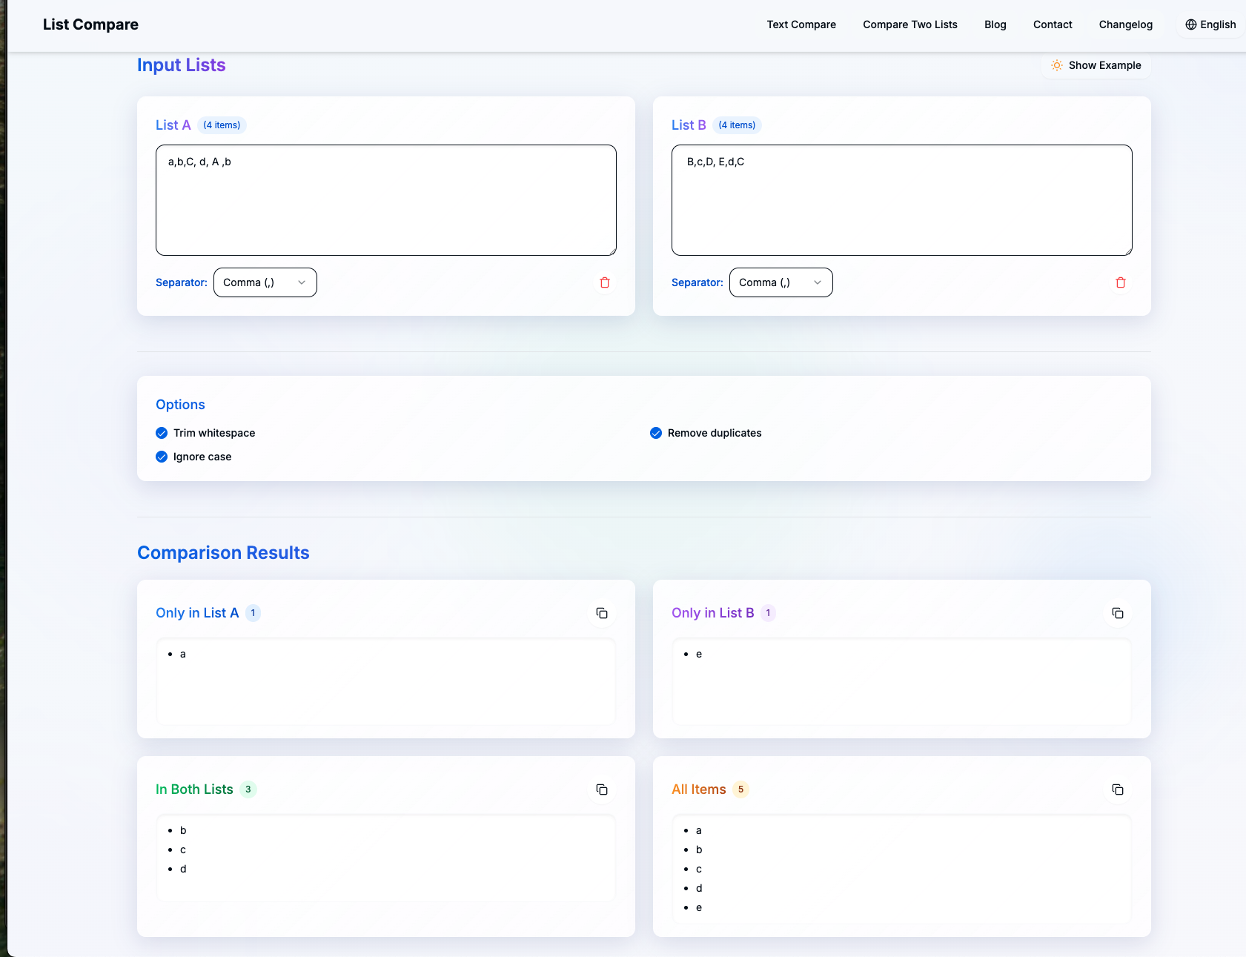Copy the Only in List B results
The image size is (1246, 957).
(1117, 613)
